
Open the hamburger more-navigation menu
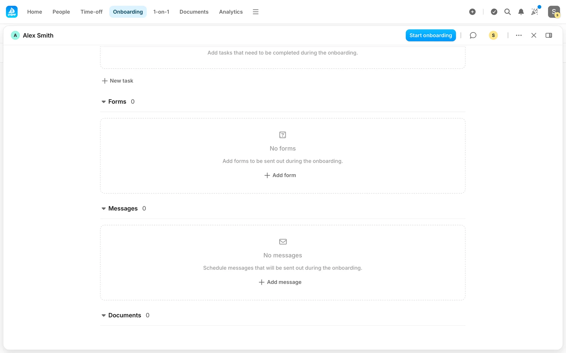click(x=256, y=12)
